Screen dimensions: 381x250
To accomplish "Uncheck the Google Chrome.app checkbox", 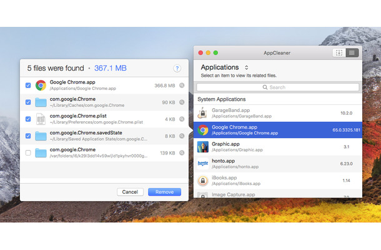I will (x=28, y=86).
